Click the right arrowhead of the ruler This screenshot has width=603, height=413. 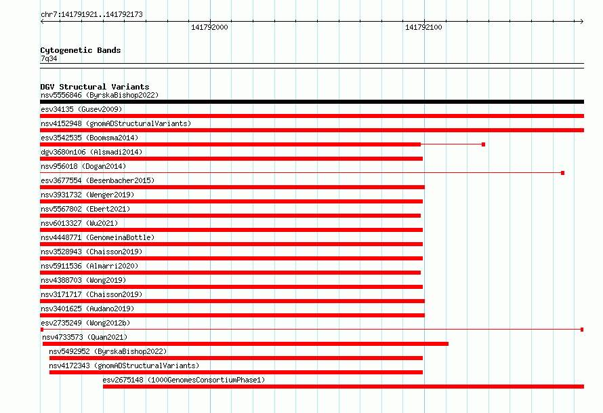[x=582, y=22]
